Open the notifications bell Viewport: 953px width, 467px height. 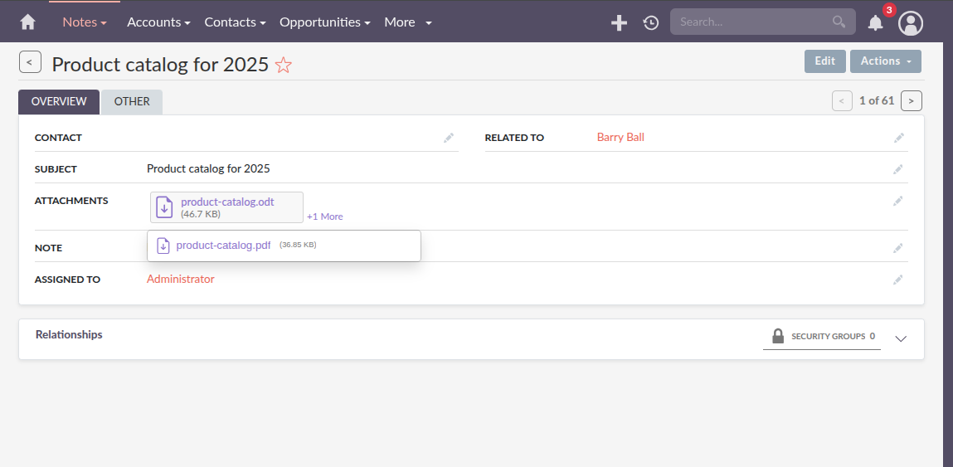875,23
